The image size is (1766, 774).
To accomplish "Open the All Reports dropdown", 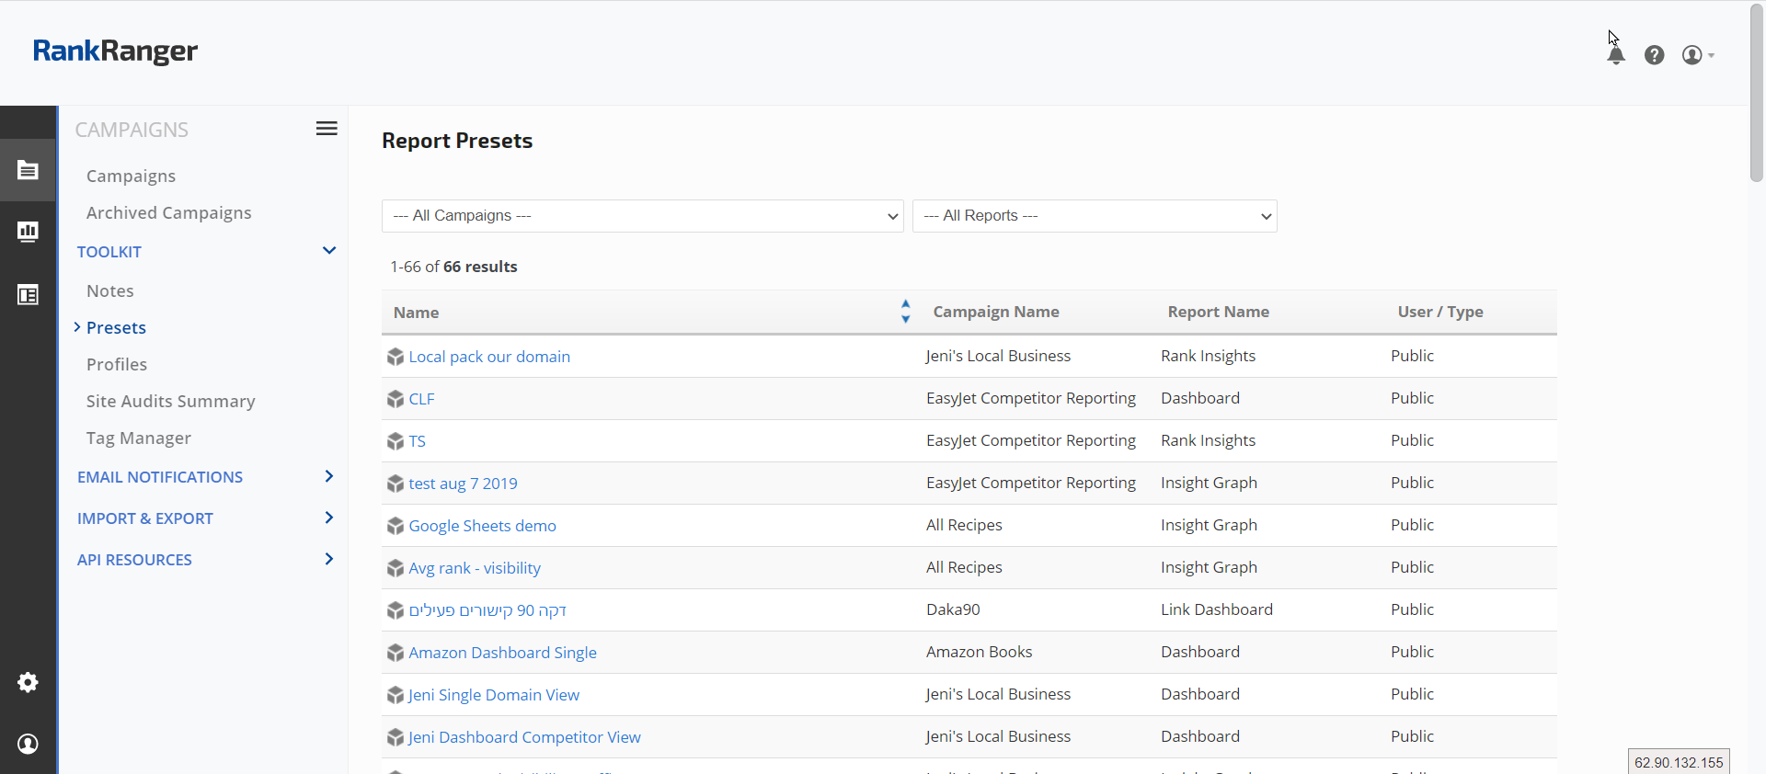I will tap(1094, 216).
